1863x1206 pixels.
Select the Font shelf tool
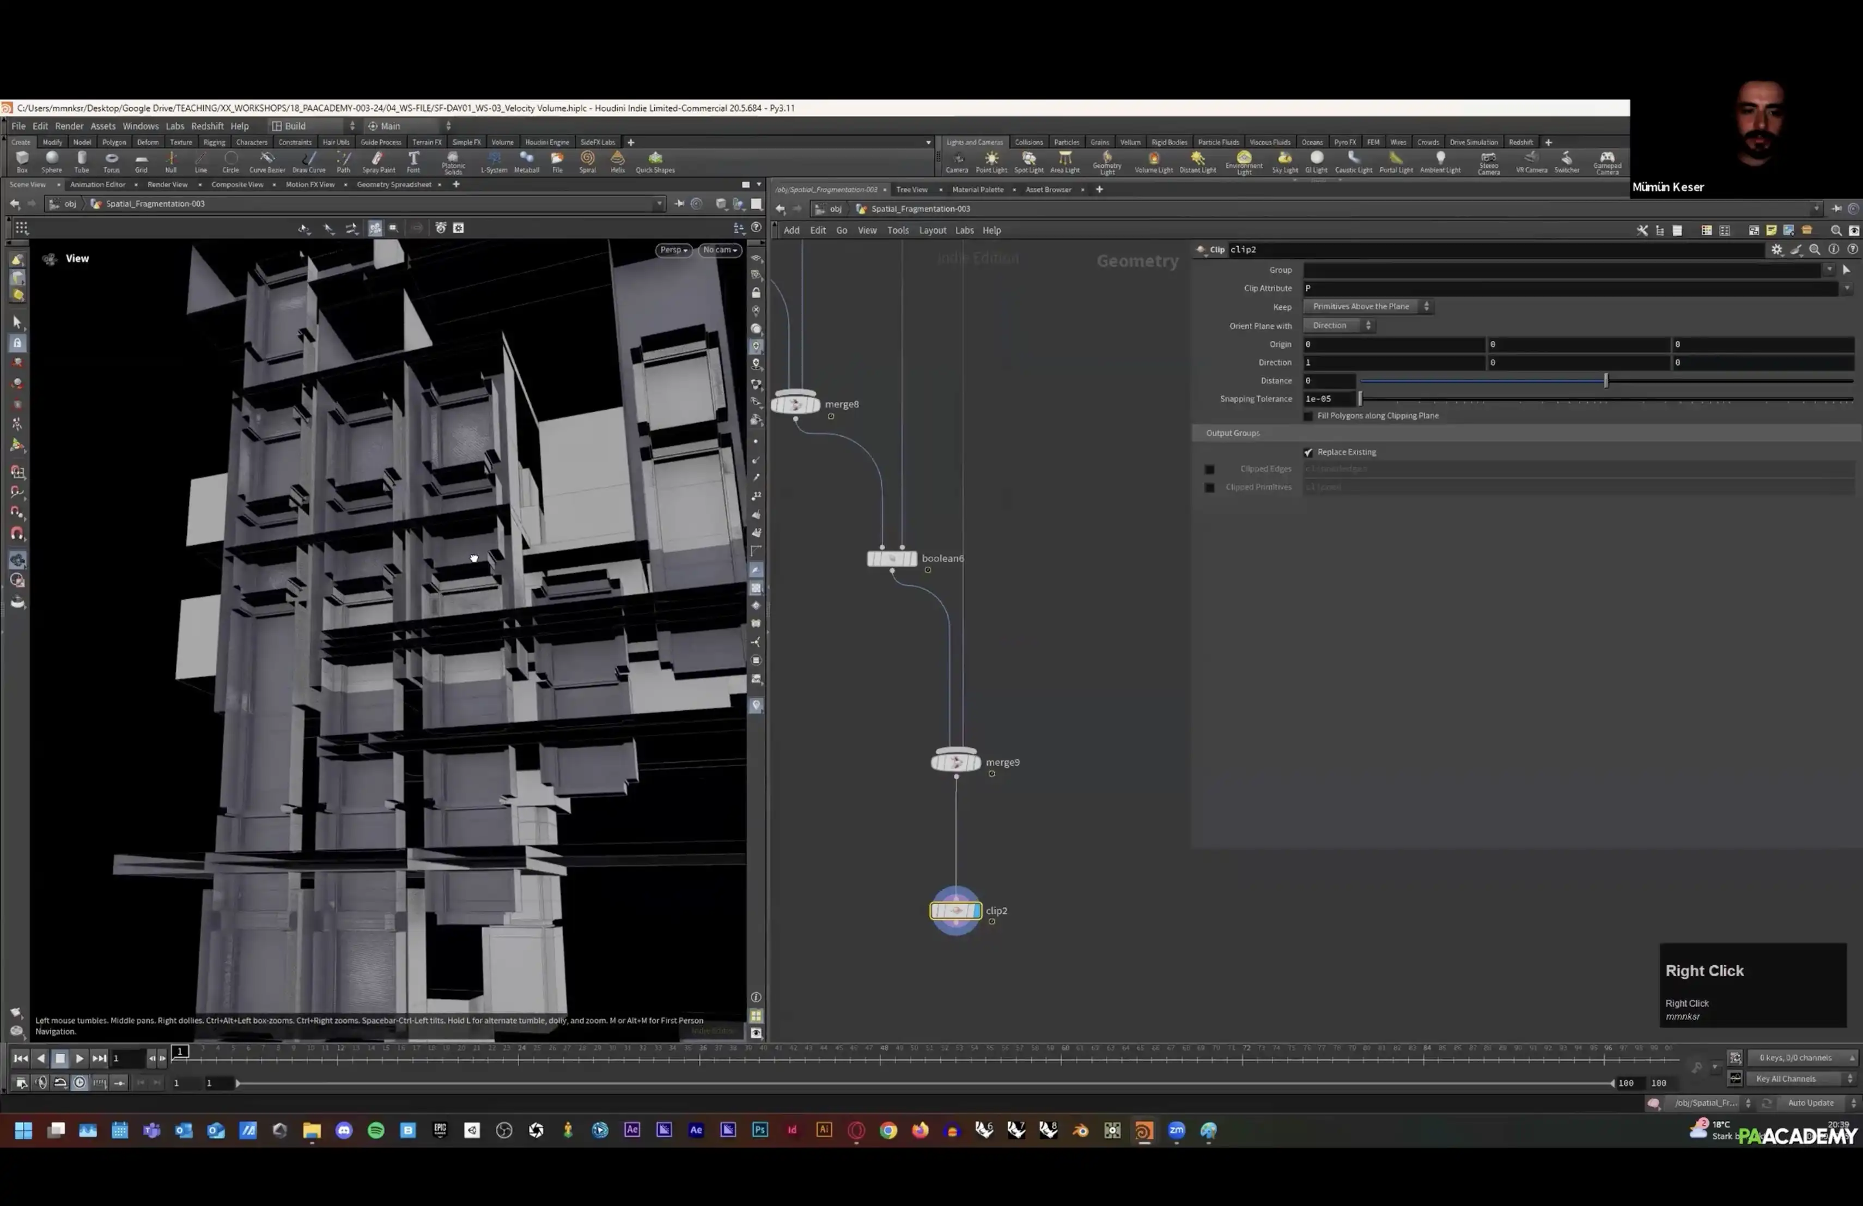tap(413, 161)
